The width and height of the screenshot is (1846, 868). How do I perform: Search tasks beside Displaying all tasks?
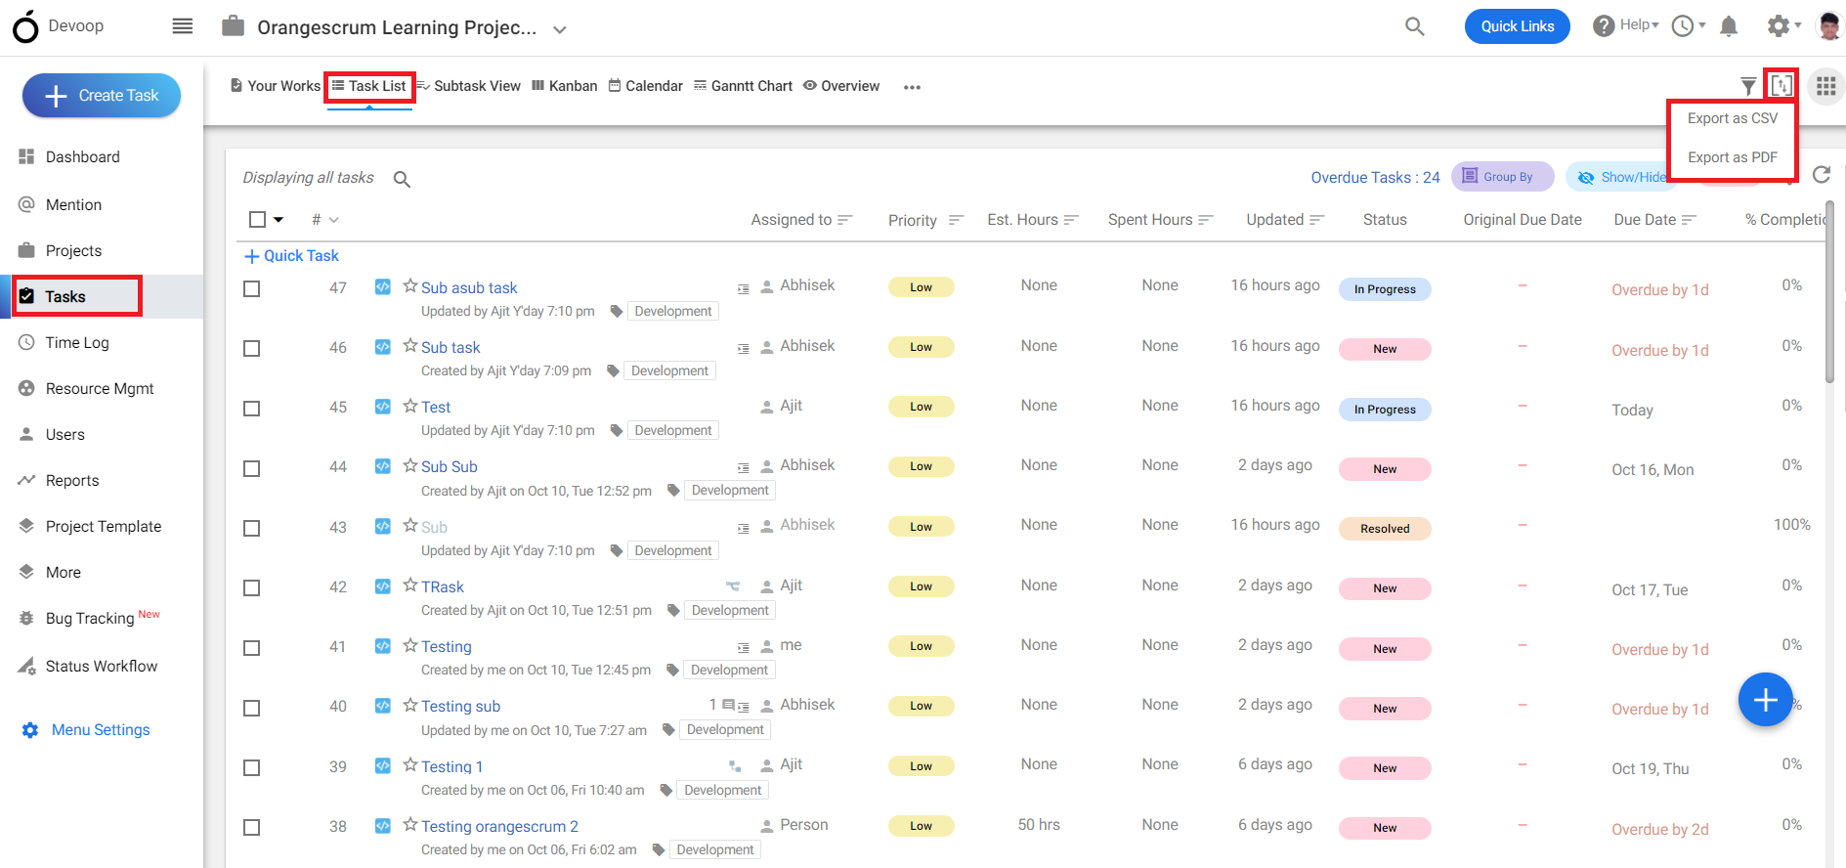(402, 179)
